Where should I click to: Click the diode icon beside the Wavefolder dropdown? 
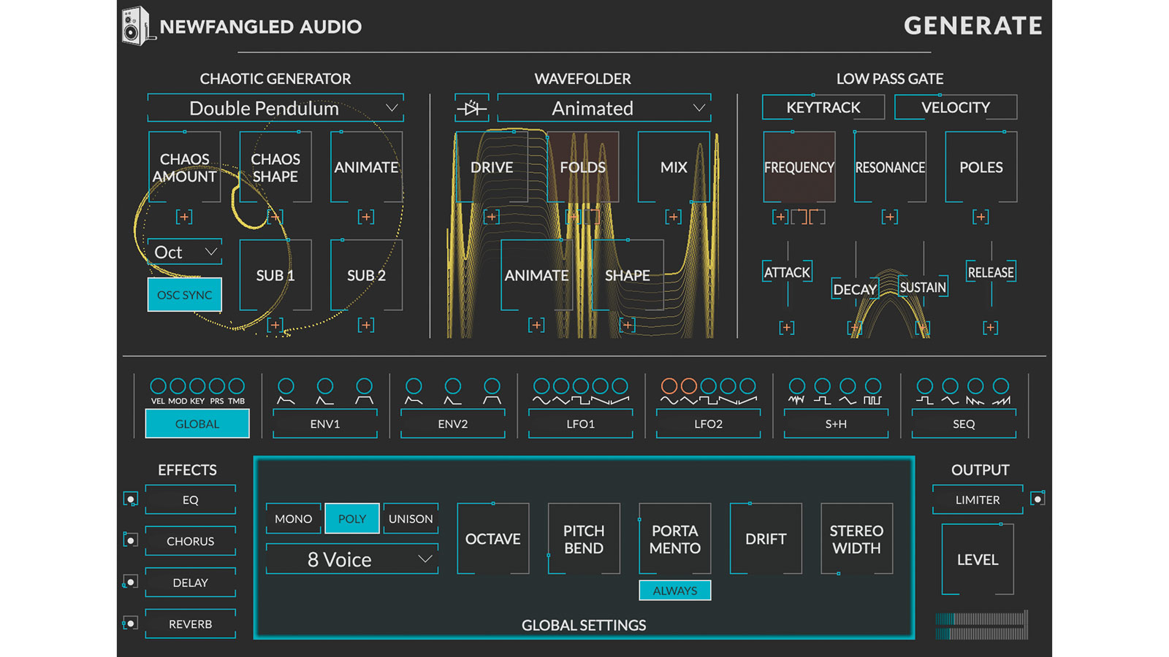click(x=472, y=109)
